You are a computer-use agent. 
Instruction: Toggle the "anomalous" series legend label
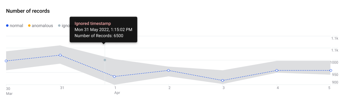(x=42, y=26)
